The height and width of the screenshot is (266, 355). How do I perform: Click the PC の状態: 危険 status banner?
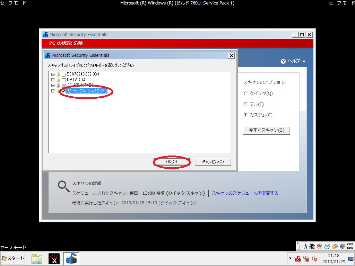tap(177, 43)
